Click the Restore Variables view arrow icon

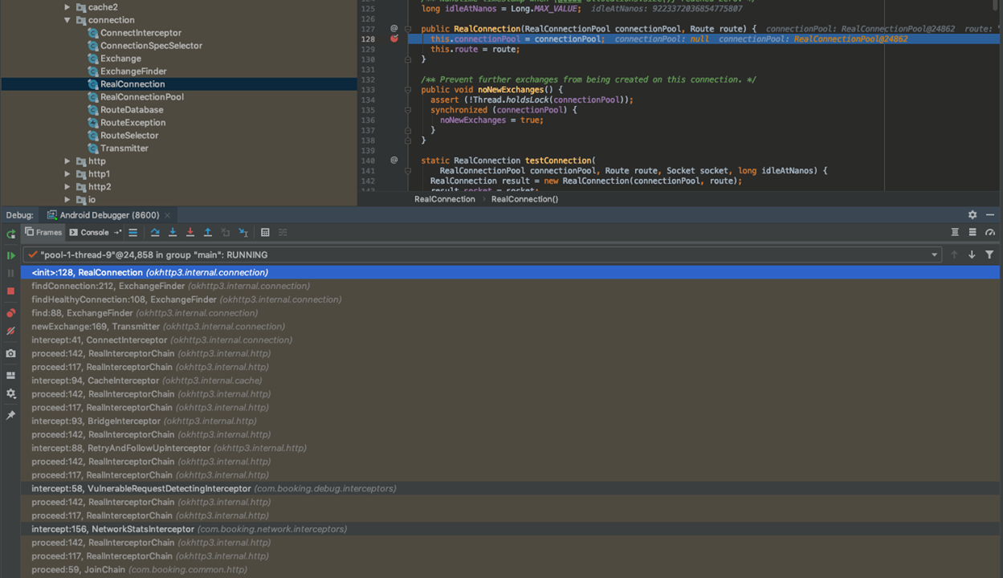tap(117, 232)
